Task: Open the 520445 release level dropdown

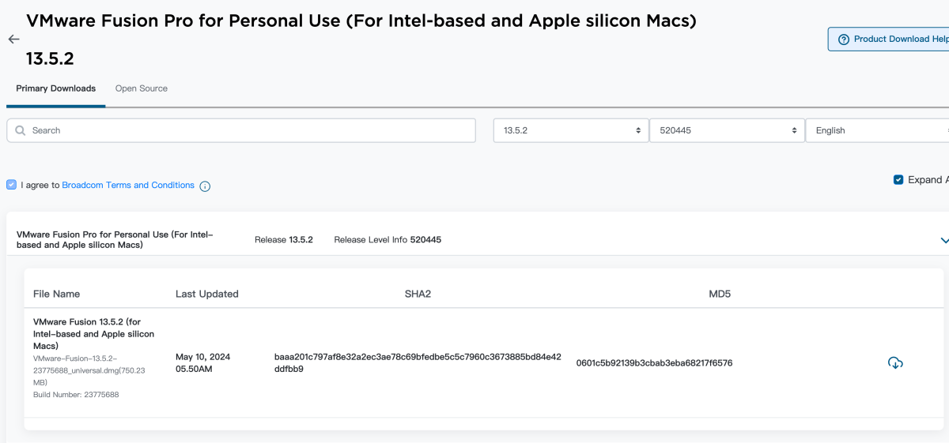Action: pos(725,130)
